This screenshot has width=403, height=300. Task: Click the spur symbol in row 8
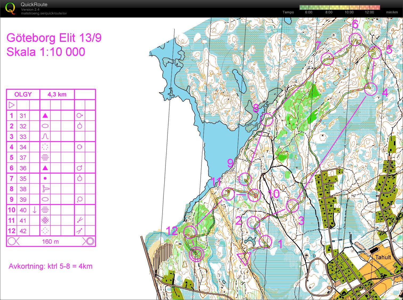(46, 189)
